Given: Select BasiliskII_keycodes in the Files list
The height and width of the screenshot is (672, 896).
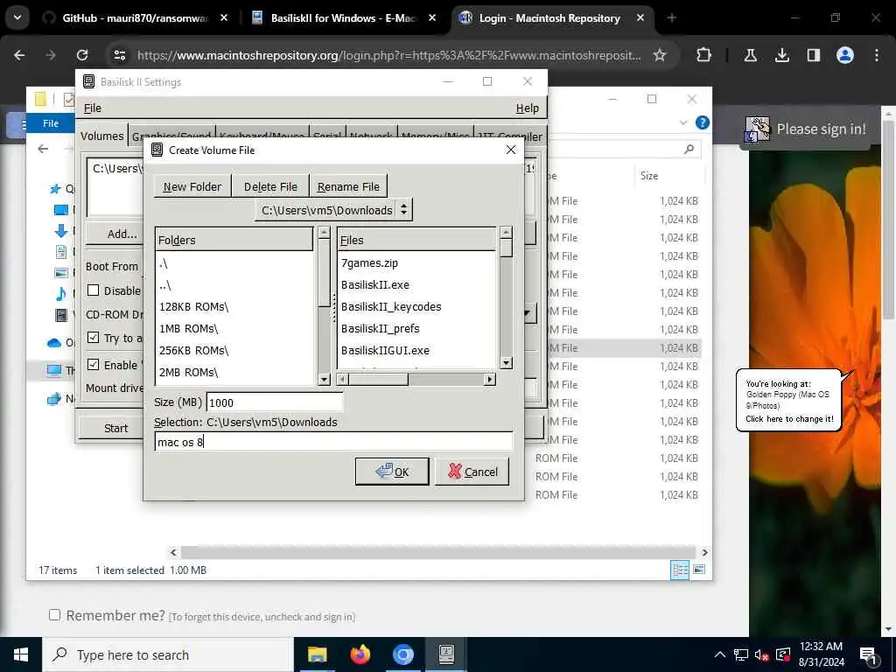Looking at the screenshot, I should [391, 306].
